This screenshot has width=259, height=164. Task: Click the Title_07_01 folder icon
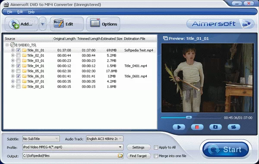click(24, 81)
